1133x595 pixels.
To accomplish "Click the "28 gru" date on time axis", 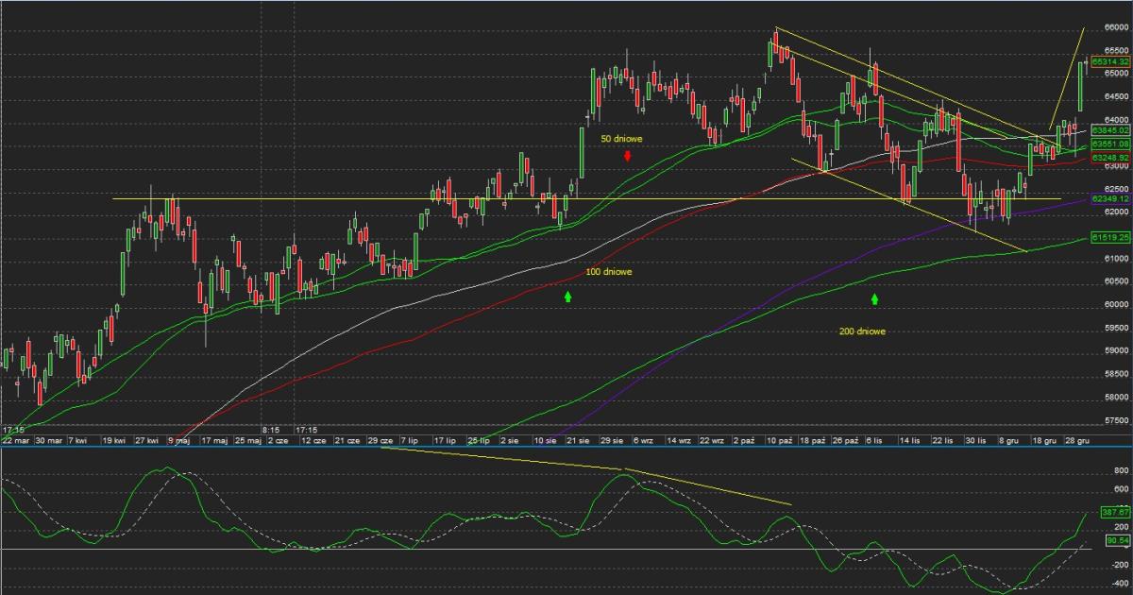I will pyautogui.click(x=1076, y=440).
